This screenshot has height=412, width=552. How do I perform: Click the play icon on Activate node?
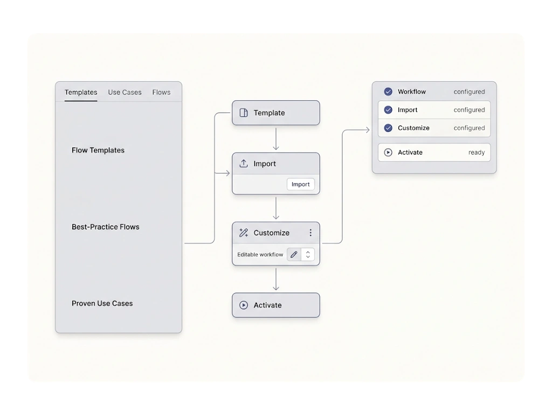(x=244, y=305)
